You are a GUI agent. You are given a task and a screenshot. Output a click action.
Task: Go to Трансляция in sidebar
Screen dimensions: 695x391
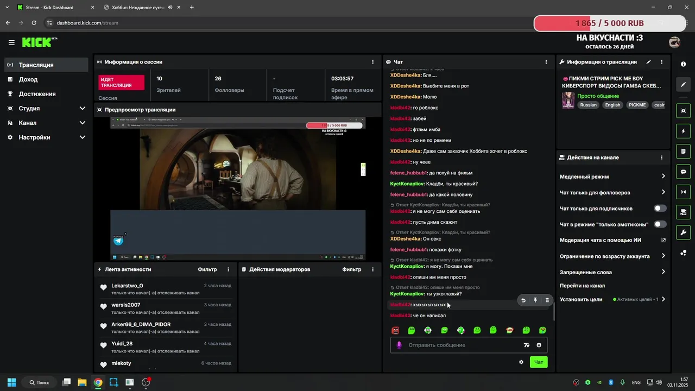[x=47, y=65]
